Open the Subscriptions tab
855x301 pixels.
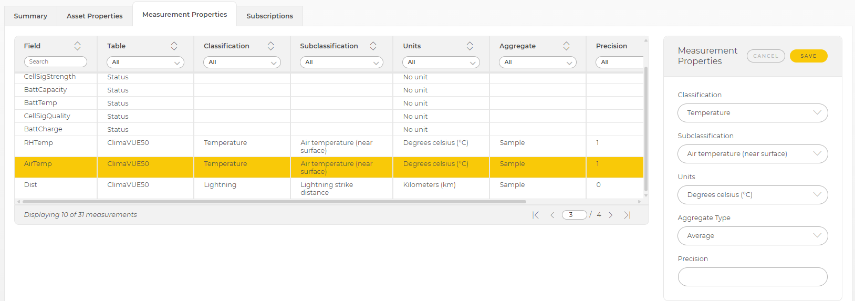tap(270, 16)
